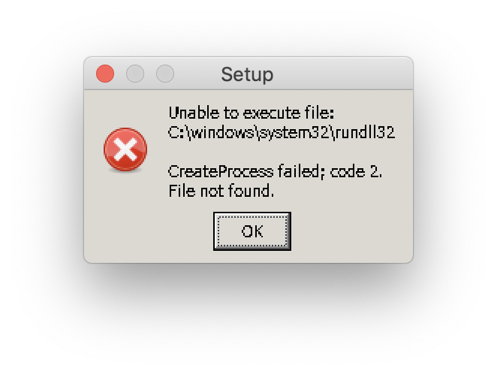Click the "File not found." message text
The width and height of the screenshot is (497, 374).
click(x=221, y=191)
